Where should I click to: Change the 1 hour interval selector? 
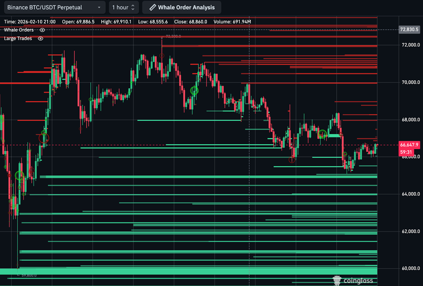pyautogui.click(x=124, y=7)
